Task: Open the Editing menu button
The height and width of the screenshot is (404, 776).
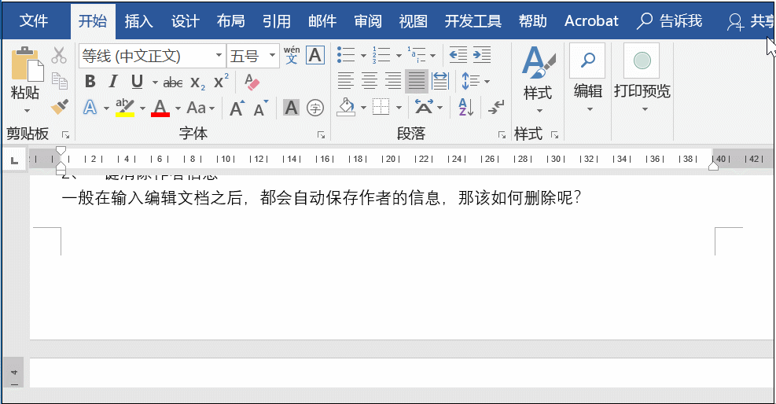Action: 587,79
